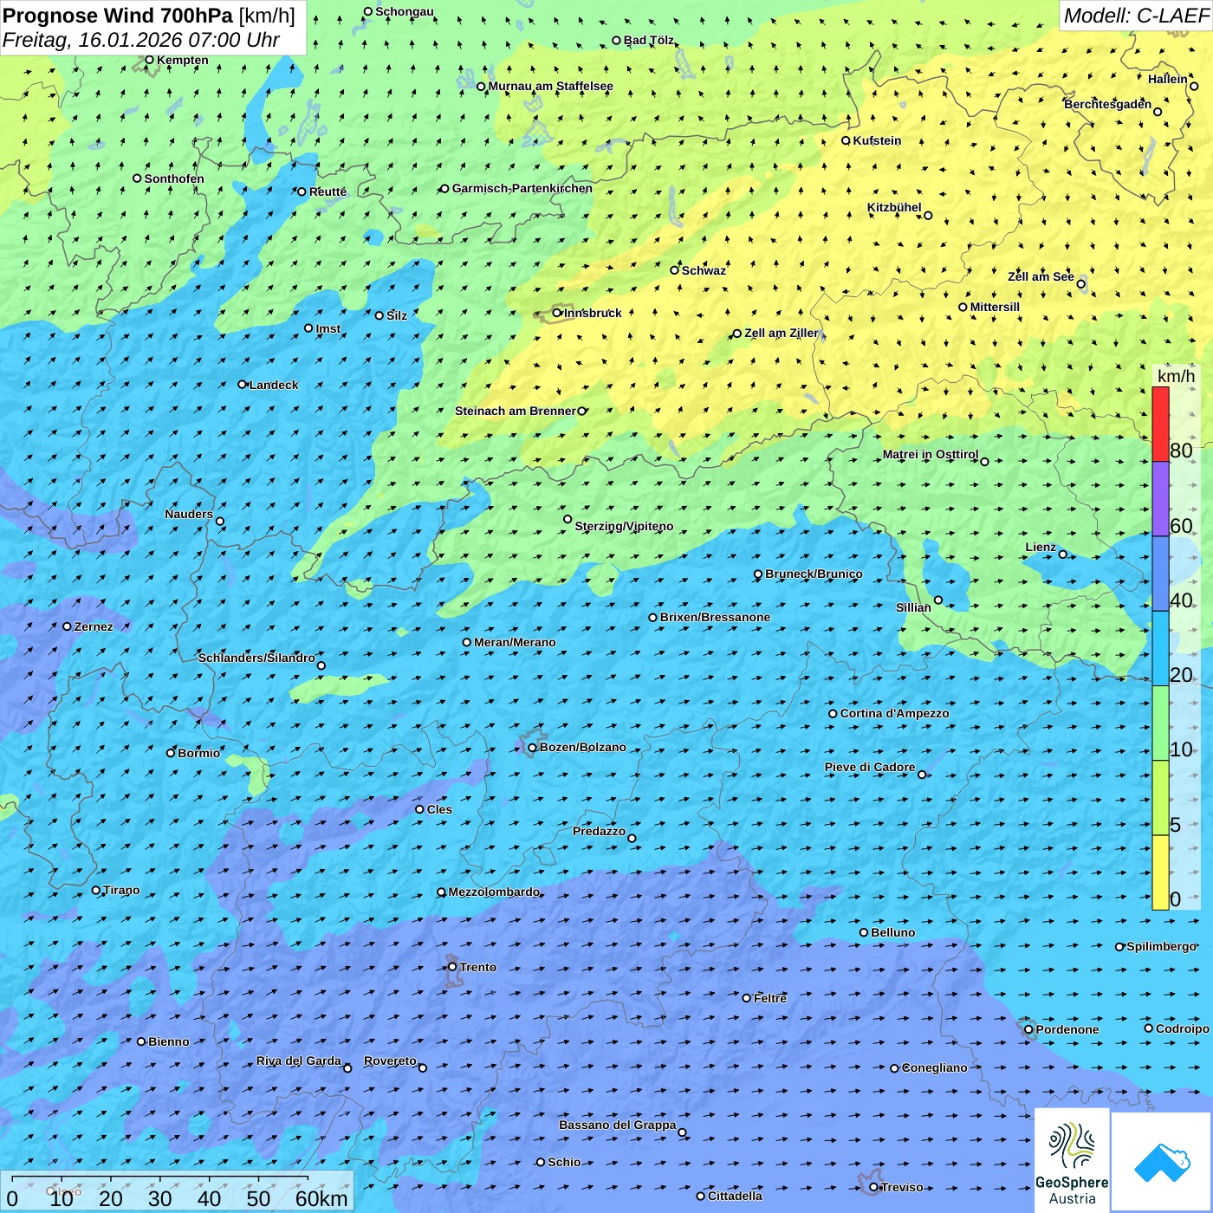This screenshot has height=1213, width=1213.
Task: Click the 'Feltre' label
Action: pyautogui.click(x=770, y=998)
